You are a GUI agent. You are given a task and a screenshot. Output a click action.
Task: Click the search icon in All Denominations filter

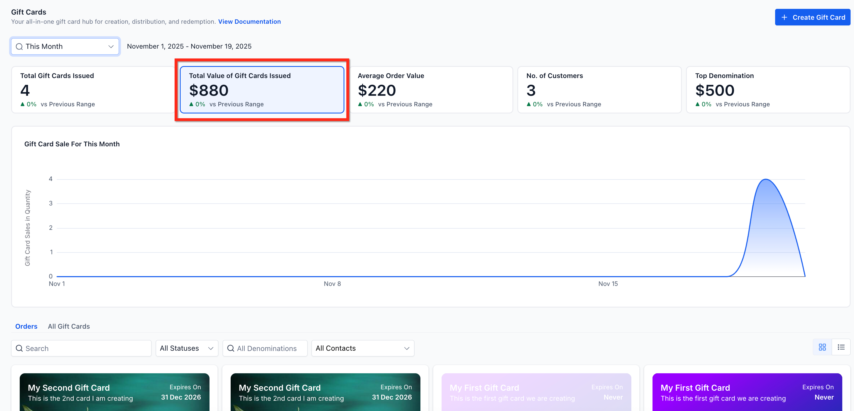231,348
